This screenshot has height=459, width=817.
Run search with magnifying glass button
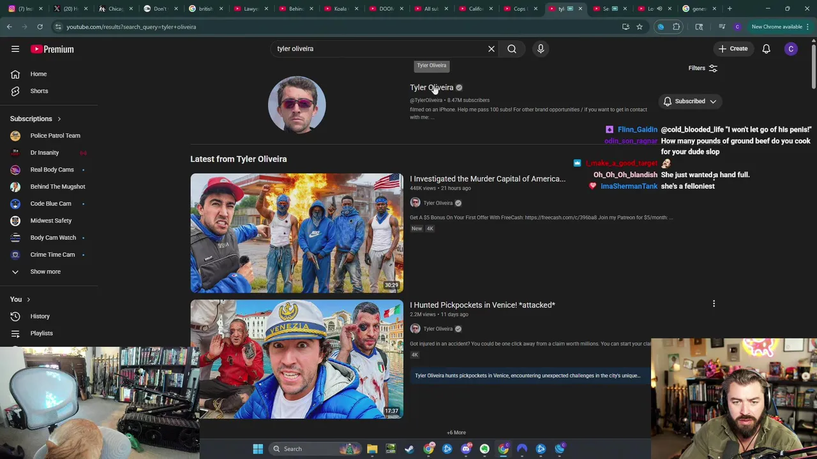click(x=512, y=48)
